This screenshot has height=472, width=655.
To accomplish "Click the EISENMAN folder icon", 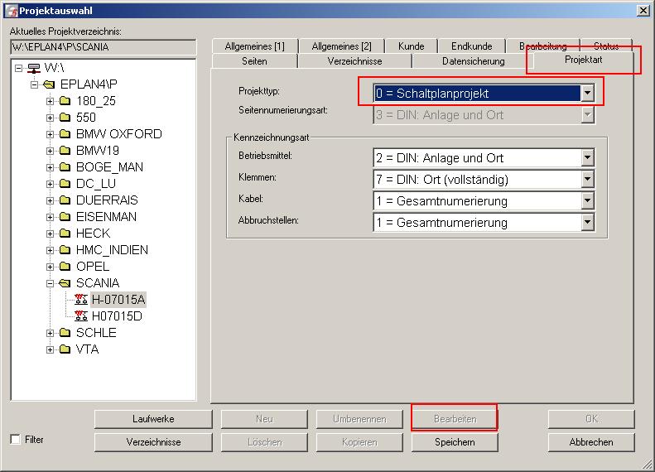I will [x=65, y=217].
